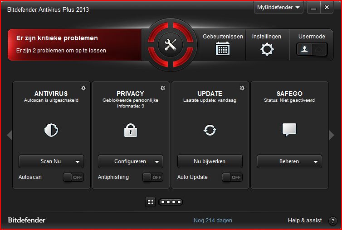This screenshot has width=342, height=230.
Task: Click the Antivirus shield icon
Action: (51, 130)
